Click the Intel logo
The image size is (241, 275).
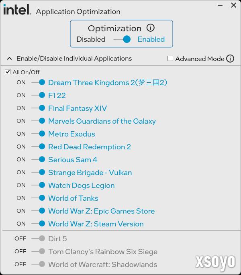(17, 10)
